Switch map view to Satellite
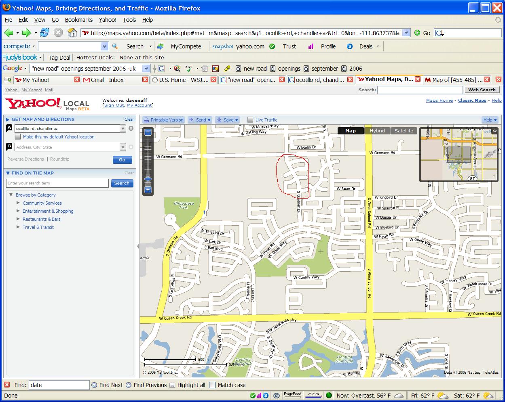Image resolution: width=505 pixels, height=402 pixels. click(x=404, y=131)
